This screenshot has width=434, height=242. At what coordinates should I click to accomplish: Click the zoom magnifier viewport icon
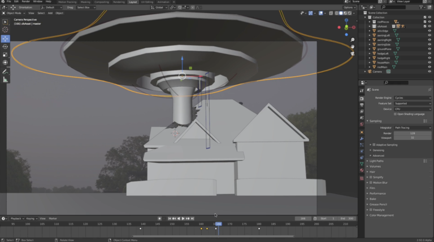click(x=353, y=40)
